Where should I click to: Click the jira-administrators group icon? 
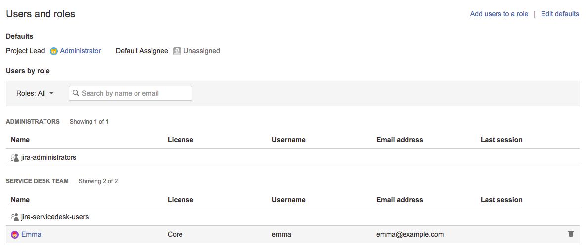(x=15, y=158)
